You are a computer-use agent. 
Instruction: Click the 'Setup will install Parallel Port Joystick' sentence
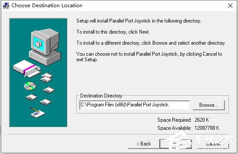139,21
